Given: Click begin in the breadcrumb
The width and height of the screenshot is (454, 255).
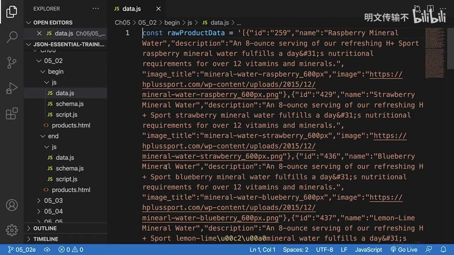Looking at the screenshot, I should point(172,23).
